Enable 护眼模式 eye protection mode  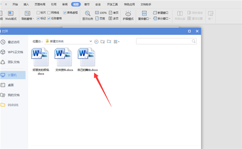(128, 15)
